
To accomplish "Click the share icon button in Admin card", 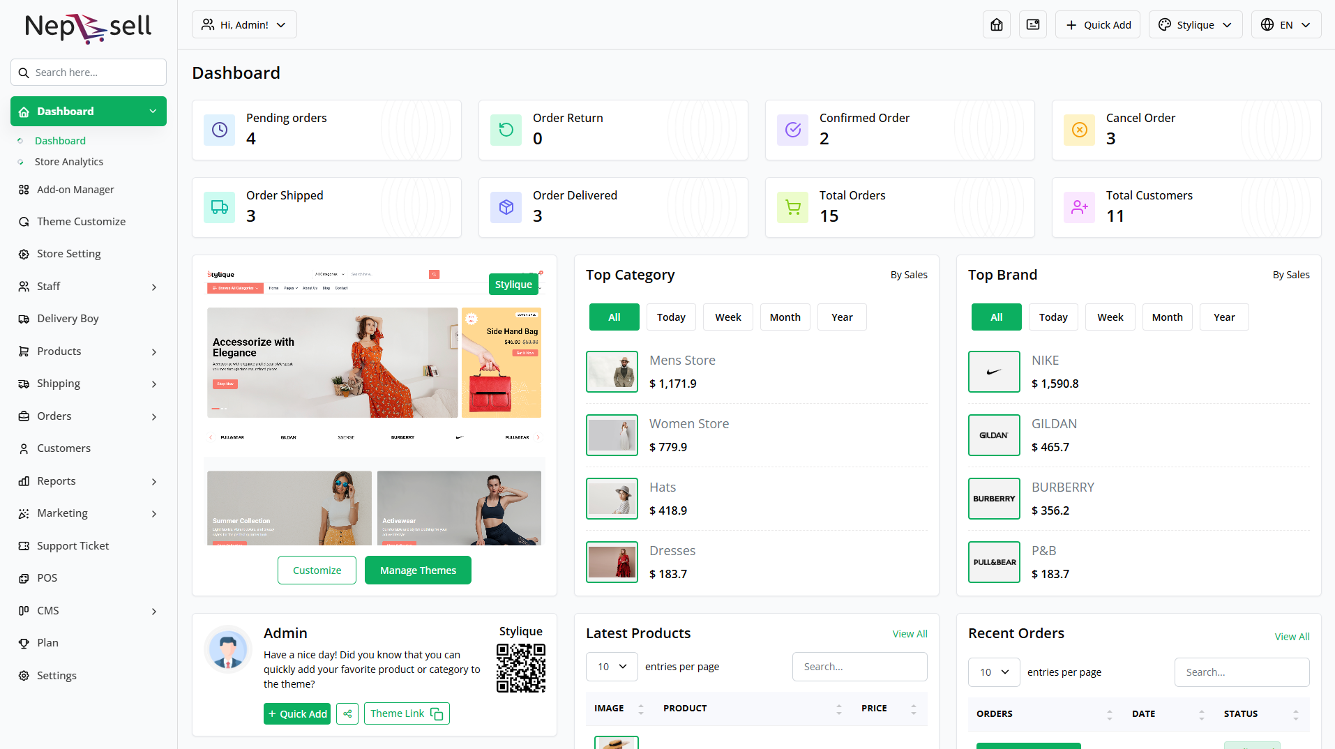I will [347, 713].
